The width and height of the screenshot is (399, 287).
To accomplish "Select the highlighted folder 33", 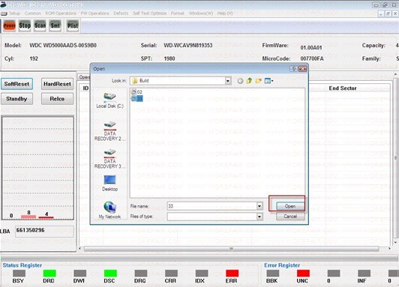I will tap(136, 98).
